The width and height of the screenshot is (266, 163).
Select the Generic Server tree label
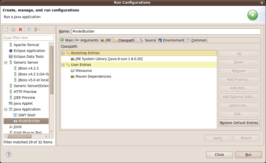coord(26,62)
